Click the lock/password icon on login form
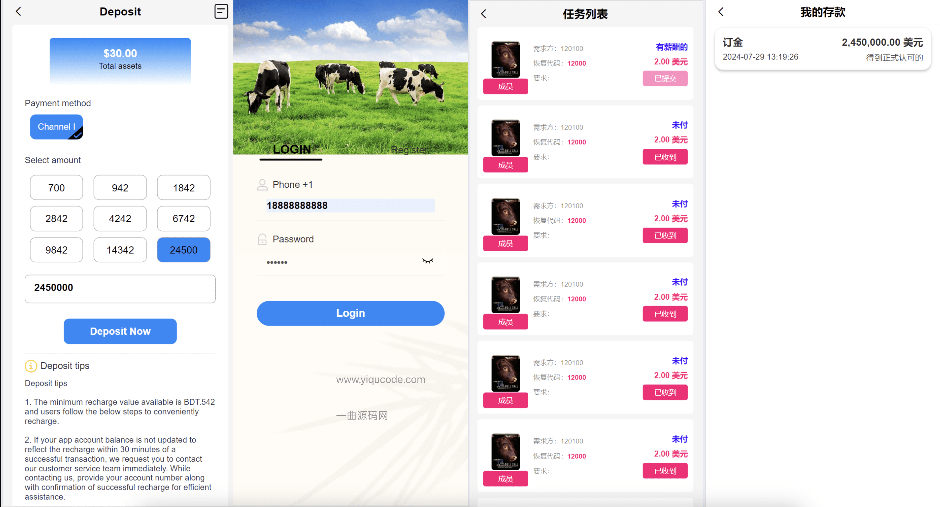940x507 pixels. click(x=262, y=239)
